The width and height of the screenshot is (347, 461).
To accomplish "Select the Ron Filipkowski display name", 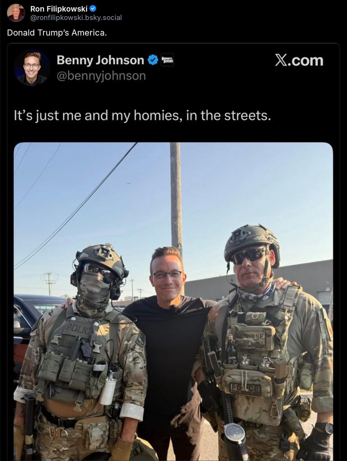I will pos(59,9).
